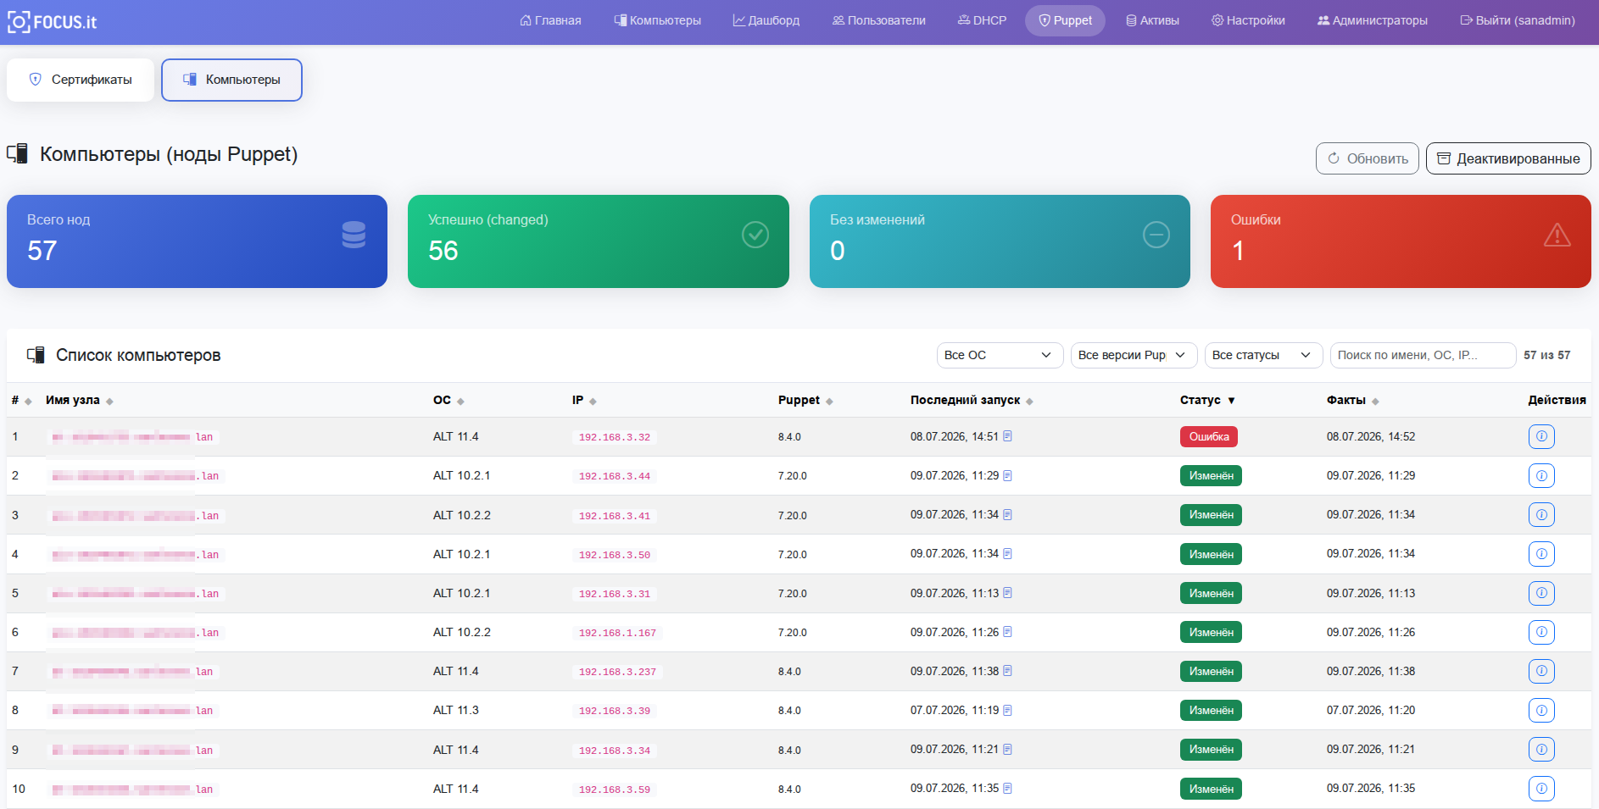
Task: Open report icon next to 09.07.2026, 11:35
Action: pos(1007,788)
